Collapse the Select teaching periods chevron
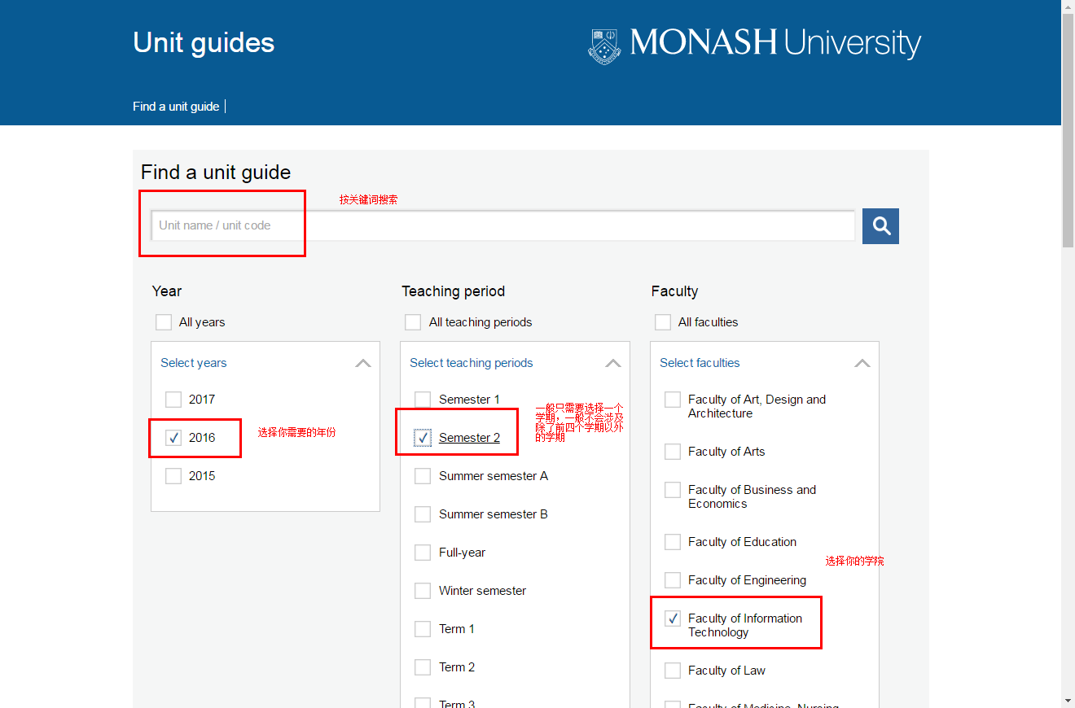1075x708 pixels. 613,363
